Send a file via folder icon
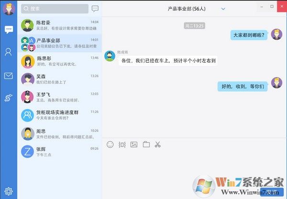This screenshot has height=199, width=287. (146, 144)
